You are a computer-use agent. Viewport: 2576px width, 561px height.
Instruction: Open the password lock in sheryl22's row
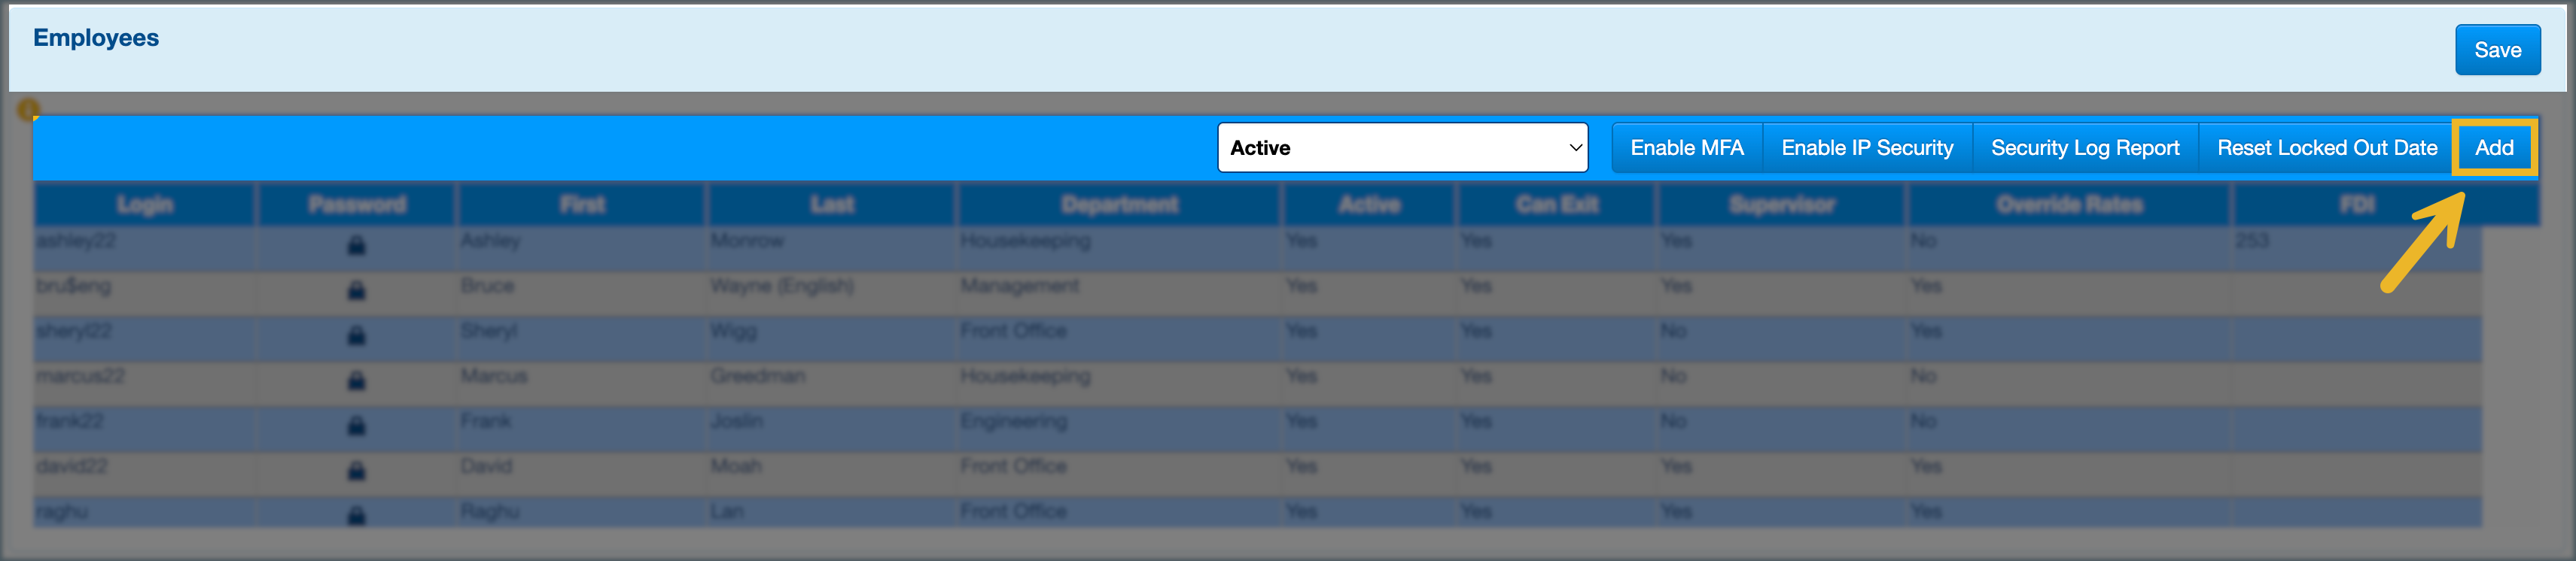(356, 335)
